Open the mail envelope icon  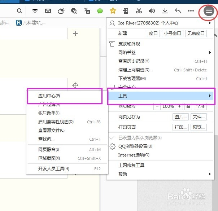click(x=48, y=11)
